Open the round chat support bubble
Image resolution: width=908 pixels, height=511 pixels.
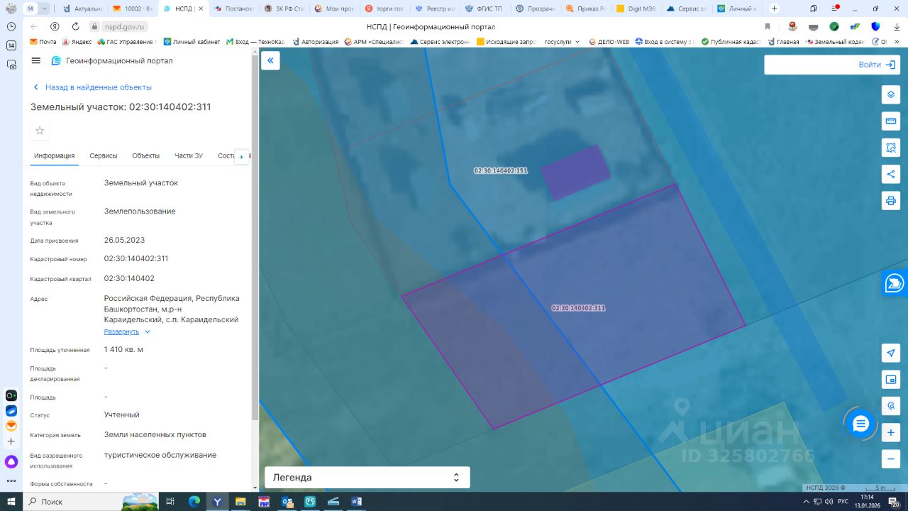(x=860, y=424)
